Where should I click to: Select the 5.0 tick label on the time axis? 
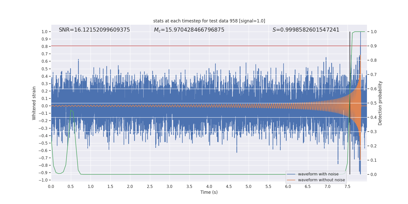point(249,186)
